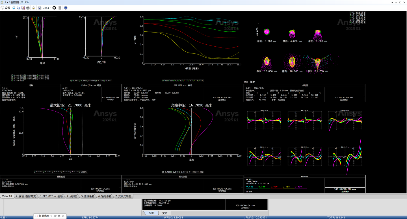Image resolution: width=407 pixels, height=219 pixels.
Task: Print the report with the printer icon
Action: tap(28, 8)
